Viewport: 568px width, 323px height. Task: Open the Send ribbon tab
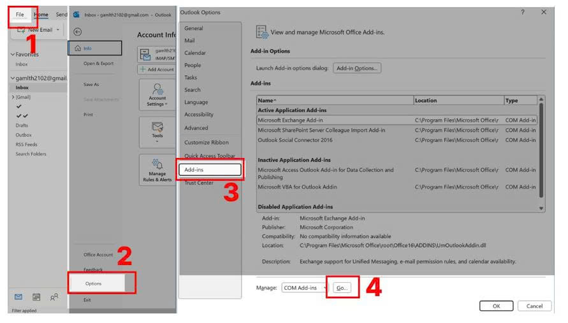pyautogui.click(x=62, y=15)
